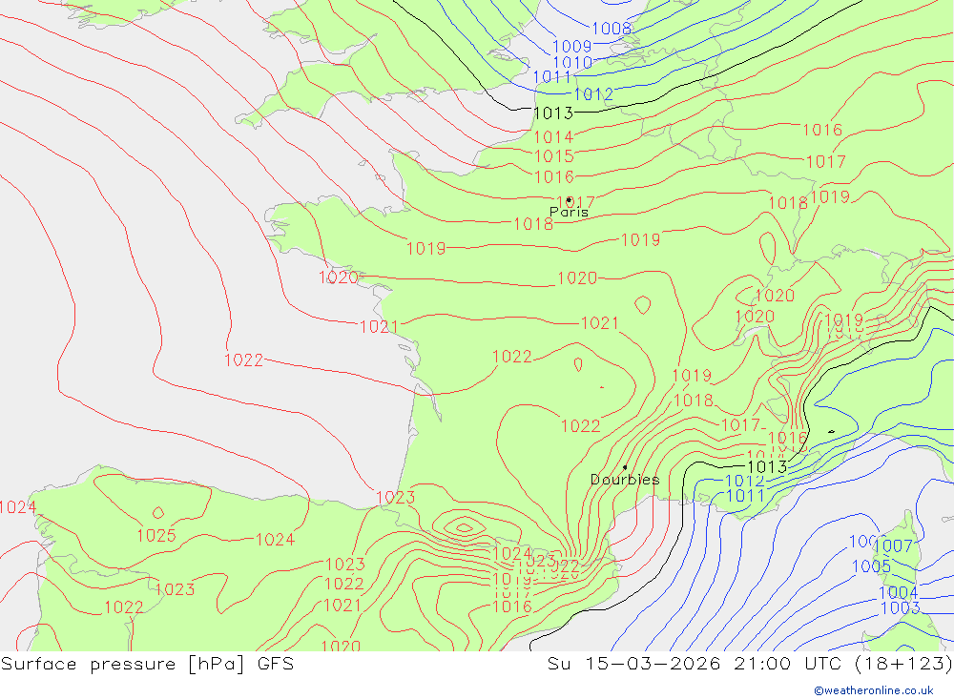This screenshot has width=954, height=699.
Task: Click the weatheronline.co.uk copyright link
Action: 874,690
